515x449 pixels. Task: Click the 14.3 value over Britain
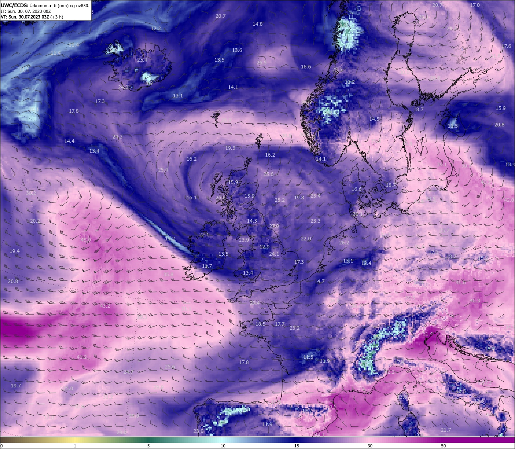pyautogui.click(x=252, y=221)
